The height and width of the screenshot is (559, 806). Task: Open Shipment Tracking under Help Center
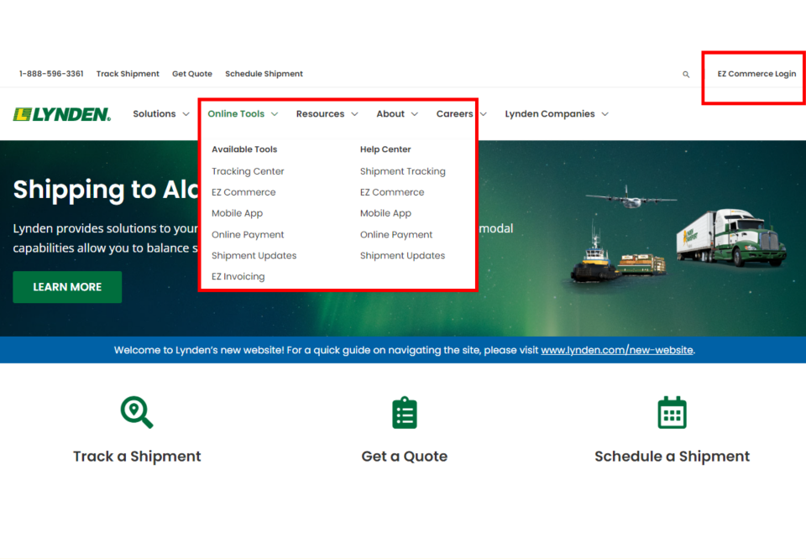coord(403,171)
